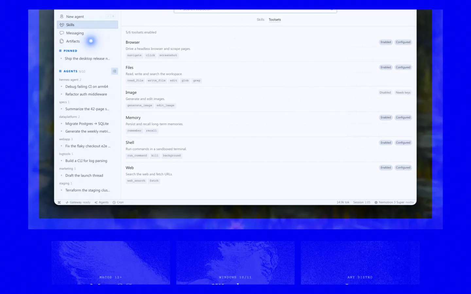This screenshot has height=294, width=471.
Task: Click '14.9k tok' in the status bar
Action: (343, 203)
